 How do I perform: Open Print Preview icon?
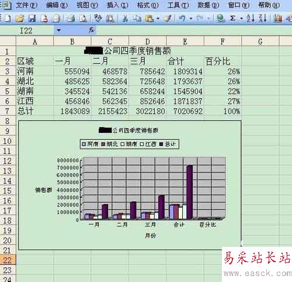[x=84, y=19]
